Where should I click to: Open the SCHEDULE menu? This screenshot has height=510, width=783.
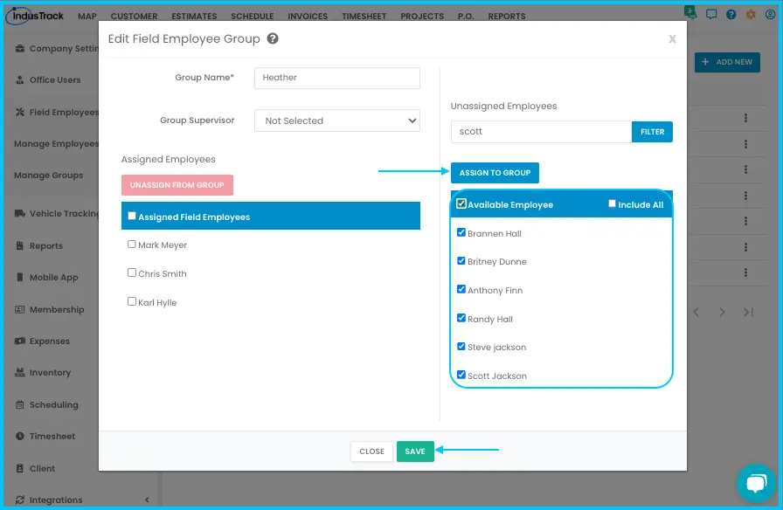[253, 16]
